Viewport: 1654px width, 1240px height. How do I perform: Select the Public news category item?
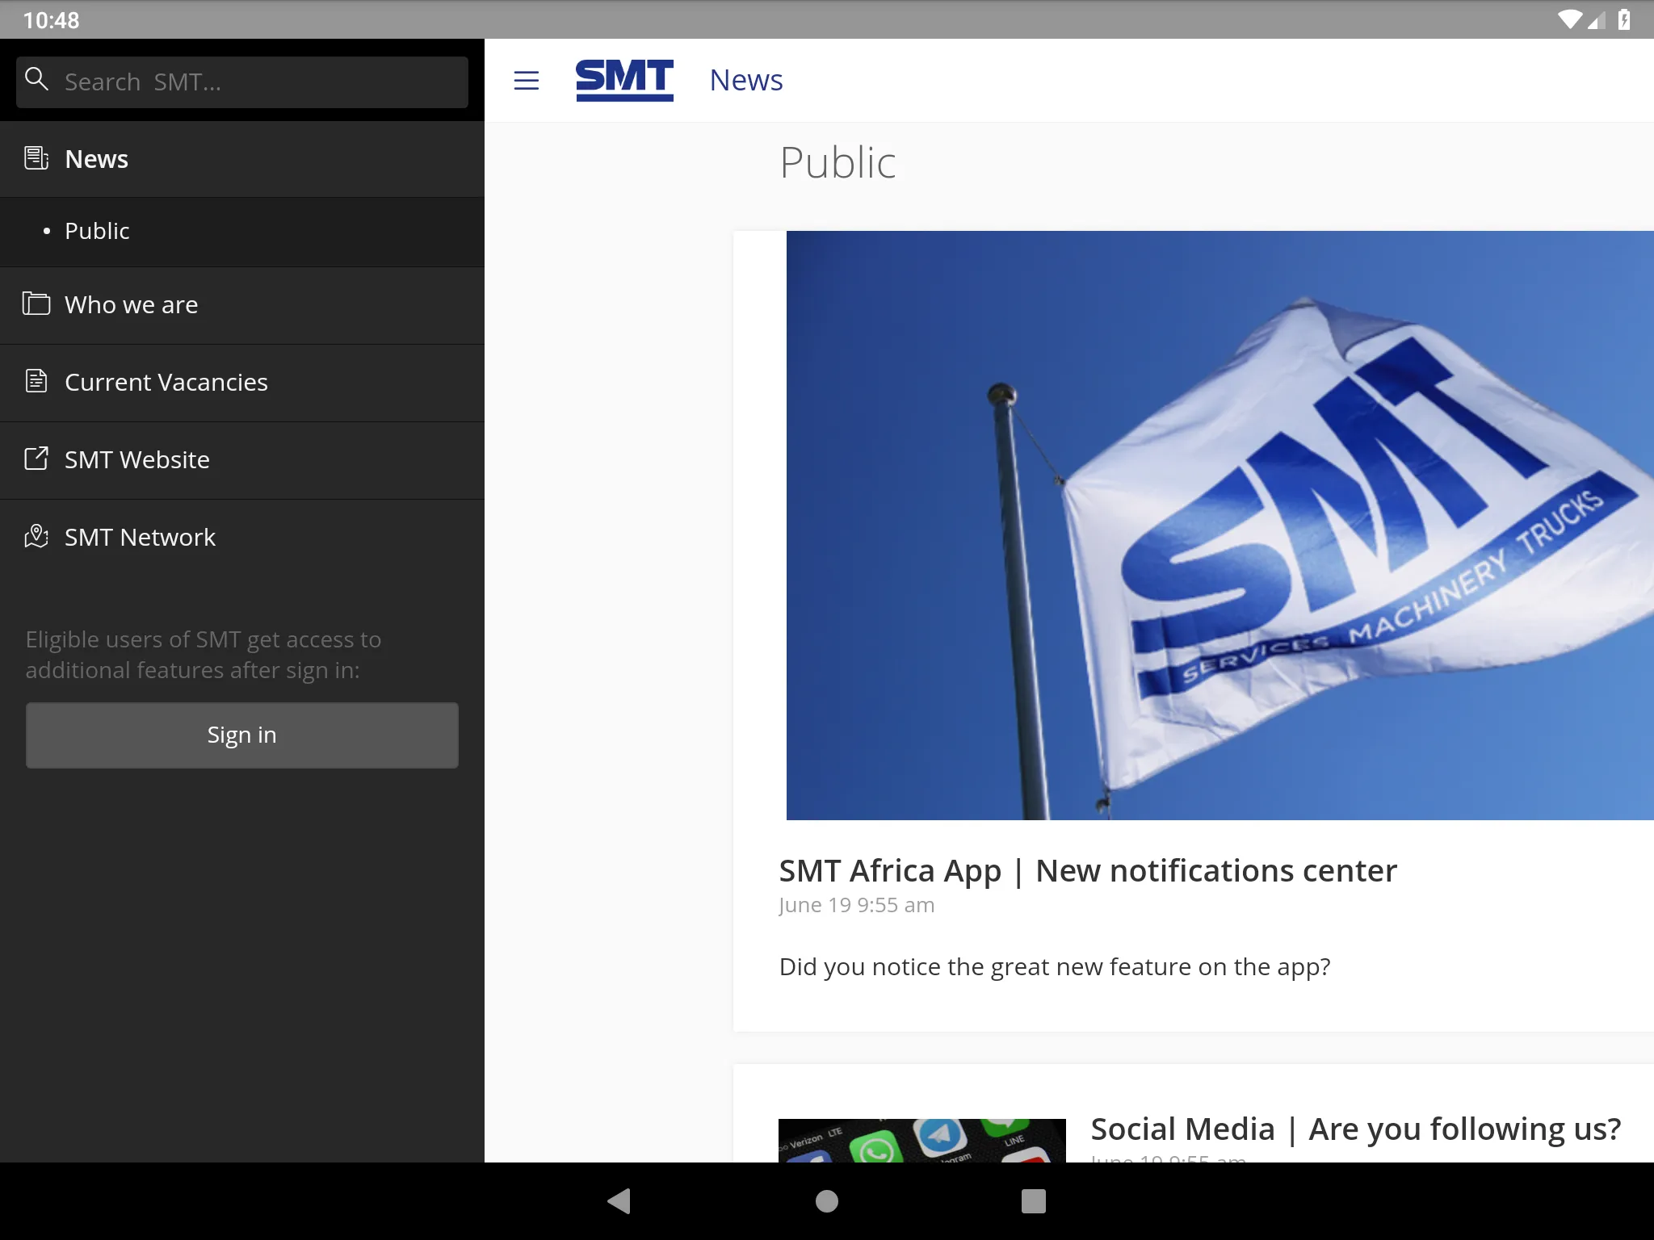pos(98,231)
